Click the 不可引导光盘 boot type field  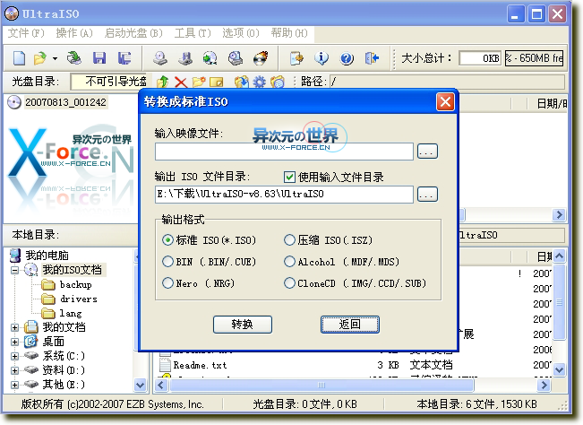[x=108, y=82]
